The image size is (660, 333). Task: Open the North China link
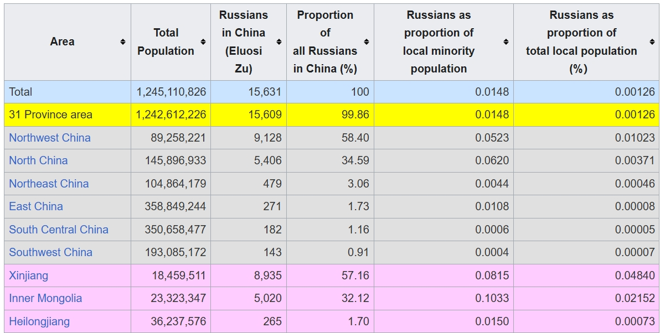38,160
